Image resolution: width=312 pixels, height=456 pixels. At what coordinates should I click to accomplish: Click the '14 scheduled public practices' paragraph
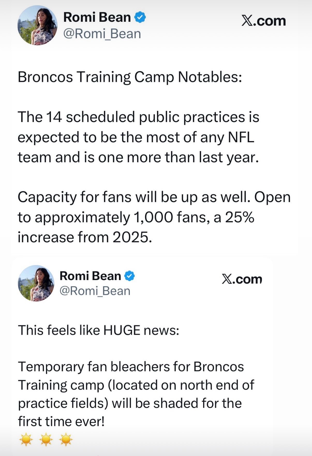pos(138,137)
